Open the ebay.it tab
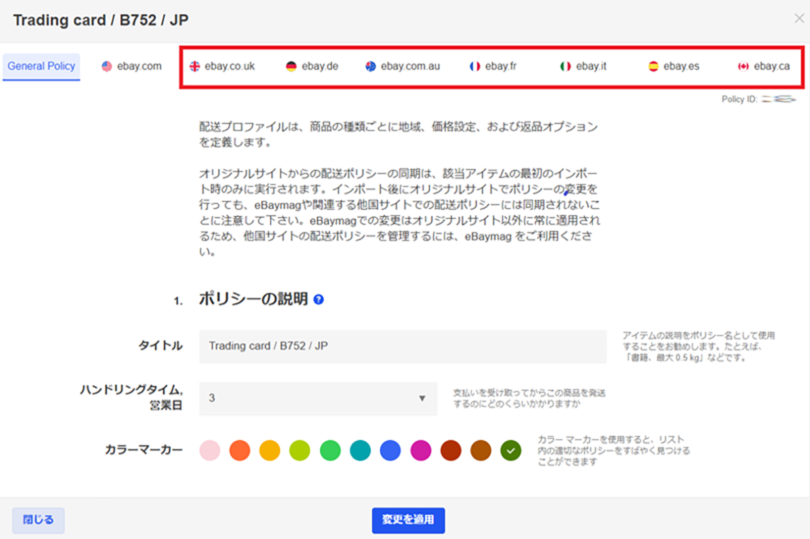The width and height of the screenshot is (810, 539). click(583, 66)
